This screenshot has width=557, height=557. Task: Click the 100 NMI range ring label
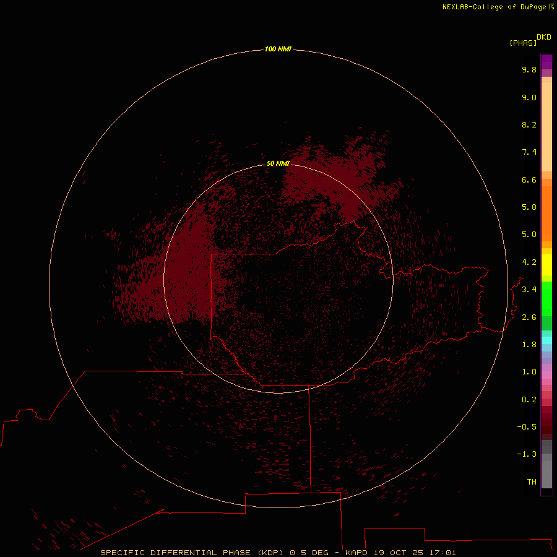(278, 49)
